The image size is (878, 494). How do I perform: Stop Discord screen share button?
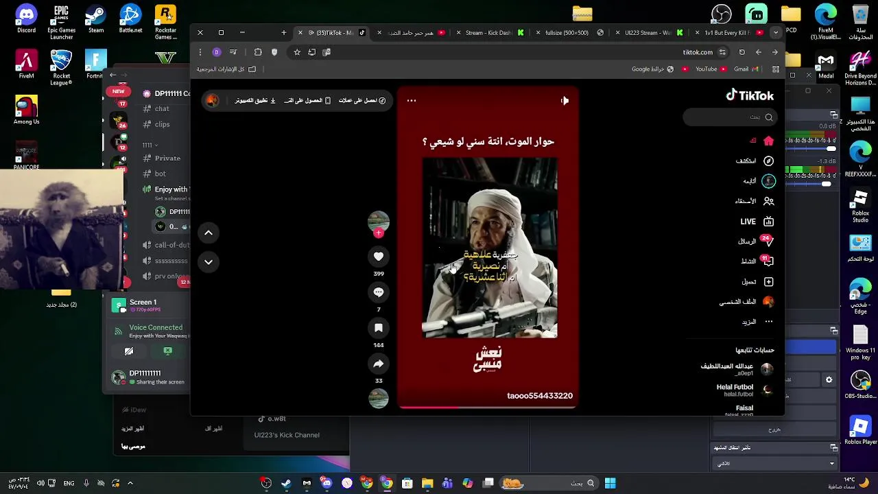click(167, 351)
